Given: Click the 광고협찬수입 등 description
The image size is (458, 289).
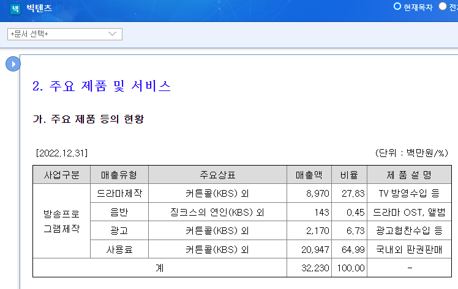Looking at the screenshot, I should [x=409, y=231].
